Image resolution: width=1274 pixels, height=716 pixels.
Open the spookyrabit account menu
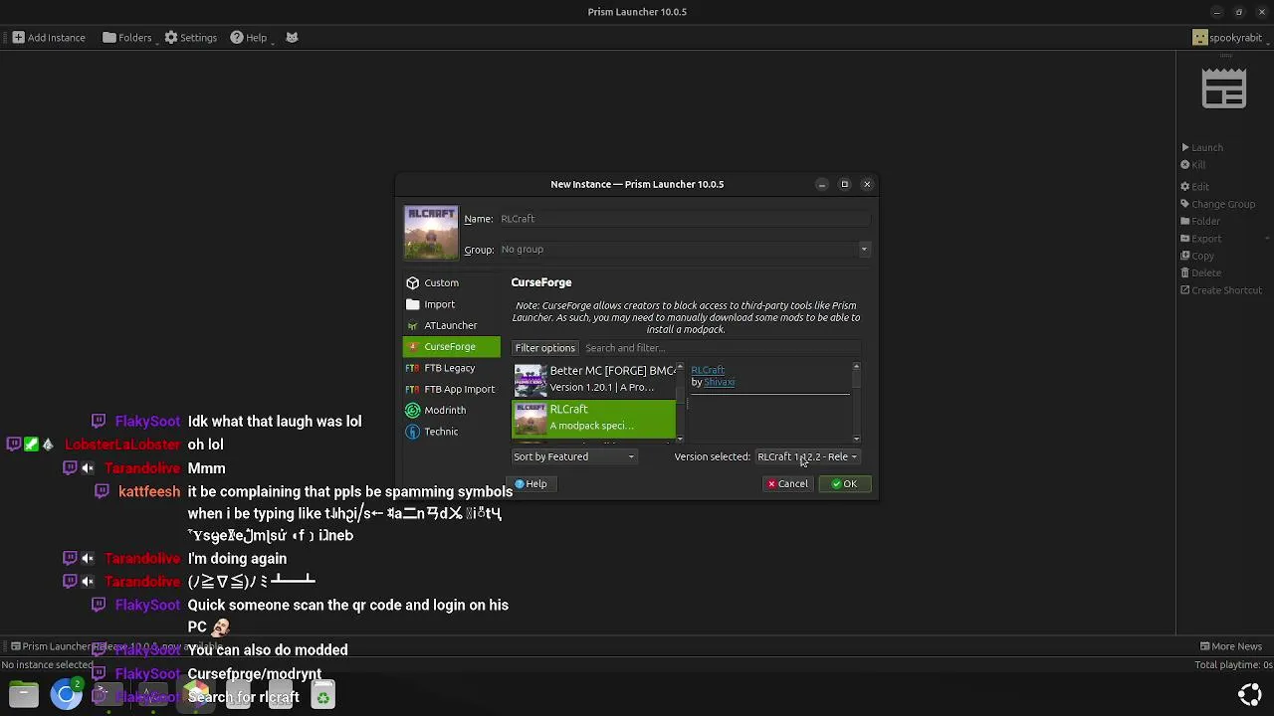pyautogui.click(x=1231, y=38)
